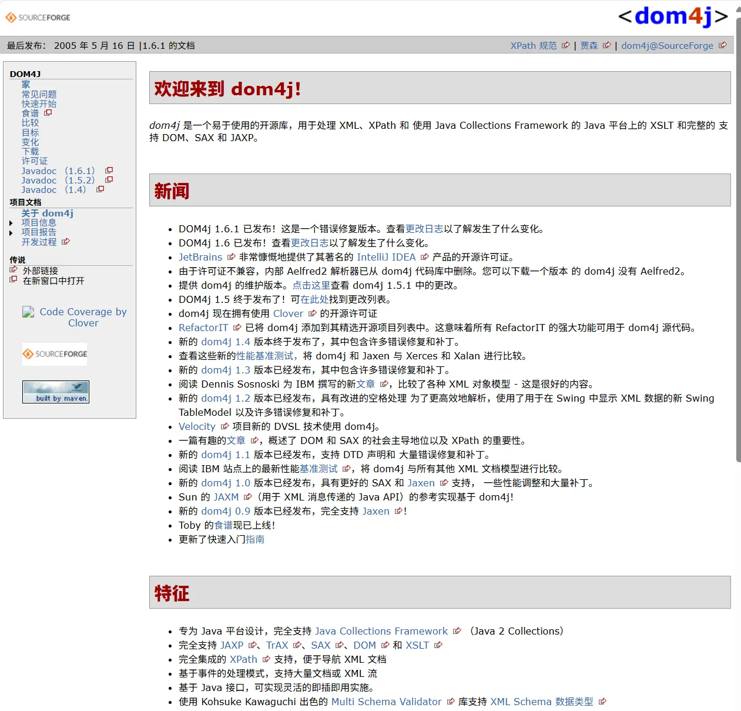Select 下载 in the sidebar navigation
This screenshot has width=741, height=711.
[30, 151]
